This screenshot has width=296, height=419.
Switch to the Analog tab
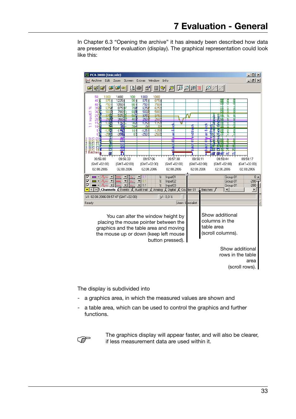pyautogui.click(x=158, y=190)
